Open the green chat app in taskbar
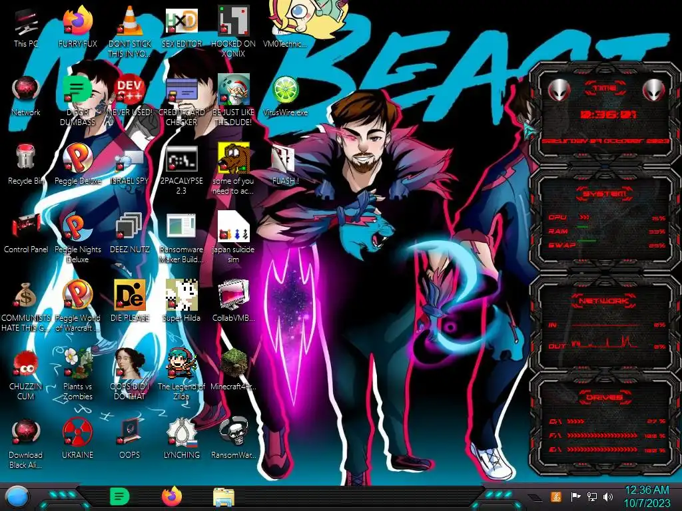The height and width of the screenshot is (511, 682). 119,496
